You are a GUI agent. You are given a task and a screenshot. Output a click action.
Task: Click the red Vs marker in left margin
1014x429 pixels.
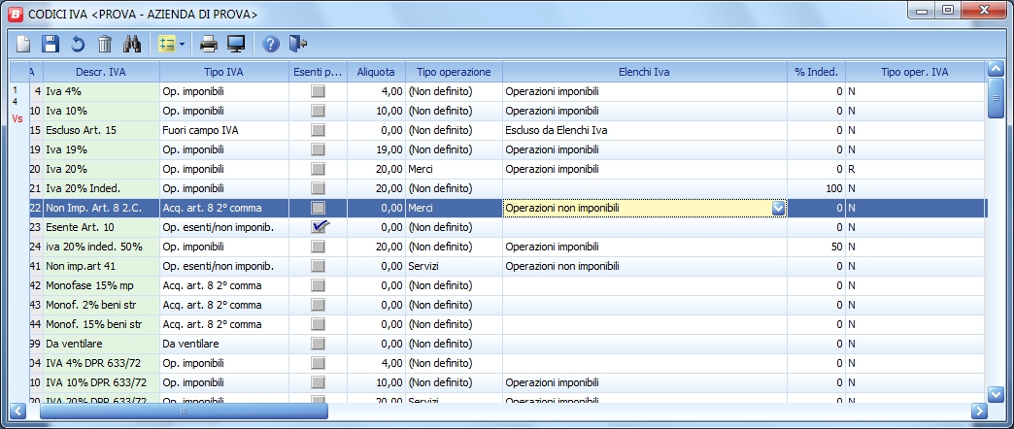[17, 118]
